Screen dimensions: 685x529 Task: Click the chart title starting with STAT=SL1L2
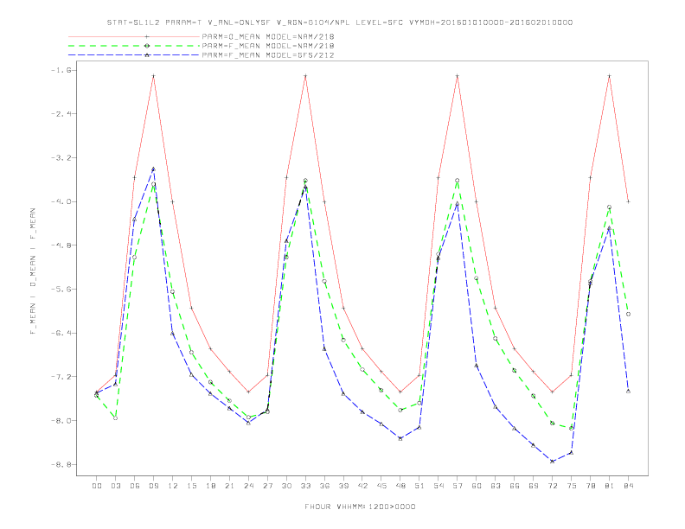pos(339,22)
